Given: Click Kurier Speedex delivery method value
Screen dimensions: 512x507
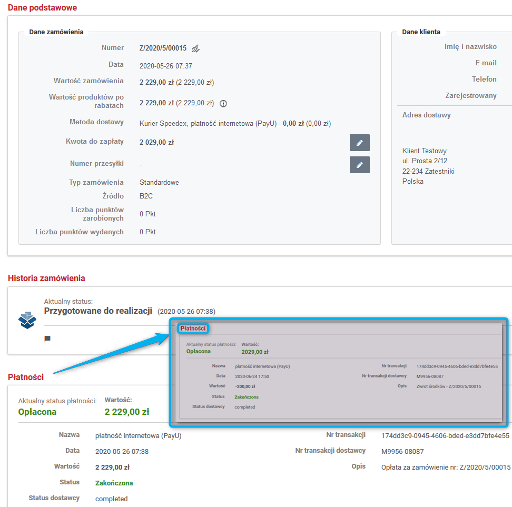Looking at the screenshot, I should 235,123.
